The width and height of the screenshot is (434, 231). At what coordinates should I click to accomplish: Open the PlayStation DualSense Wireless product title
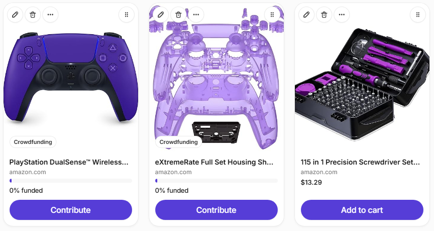pyautogui.click(x=69, y=162)
